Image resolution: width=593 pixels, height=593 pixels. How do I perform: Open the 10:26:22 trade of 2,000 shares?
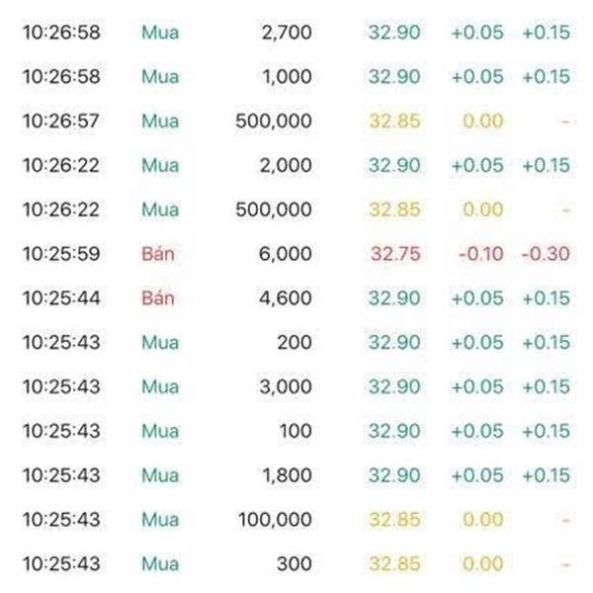coord(296,165)
